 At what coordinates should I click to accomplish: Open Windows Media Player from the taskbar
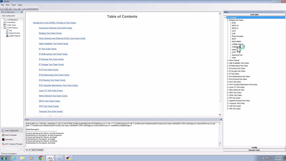(31, 158)
